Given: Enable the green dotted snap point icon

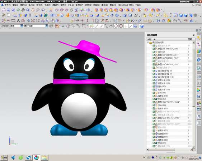Looking at the screenshot, I should click(x=91, y=26).
